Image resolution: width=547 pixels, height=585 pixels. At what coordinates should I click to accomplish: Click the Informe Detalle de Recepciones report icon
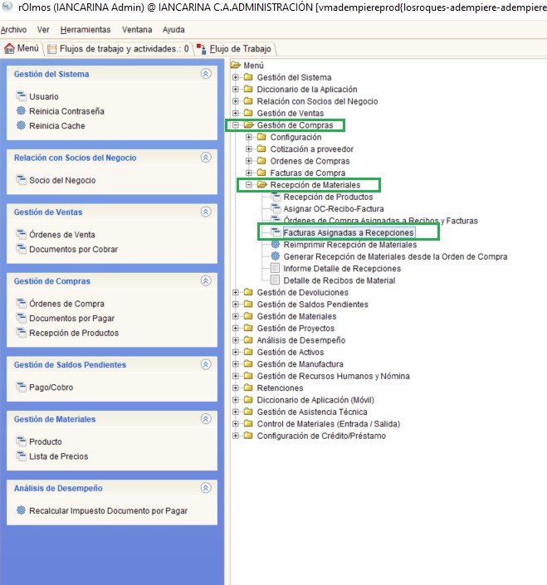[x=275, y=268]
